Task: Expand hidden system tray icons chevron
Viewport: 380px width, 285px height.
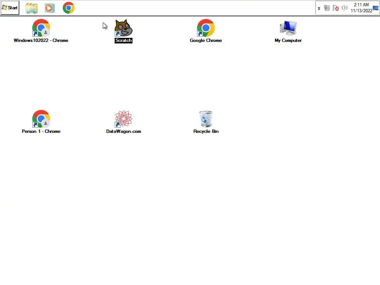Action: [x=319, y=8]
